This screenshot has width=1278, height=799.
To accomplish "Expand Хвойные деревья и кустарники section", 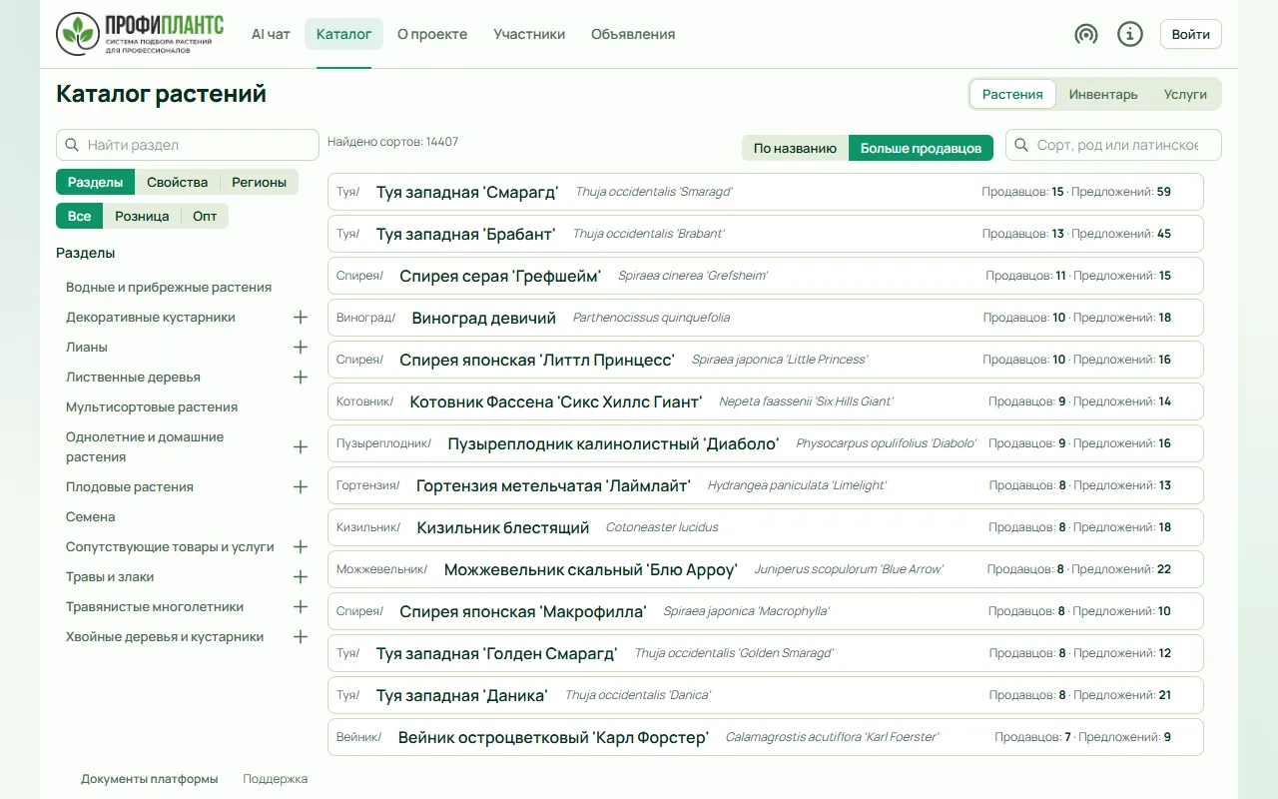I will click(301, 636).
